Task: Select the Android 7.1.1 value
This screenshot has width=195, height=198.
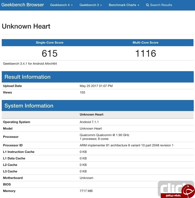Action: (89, 122)
